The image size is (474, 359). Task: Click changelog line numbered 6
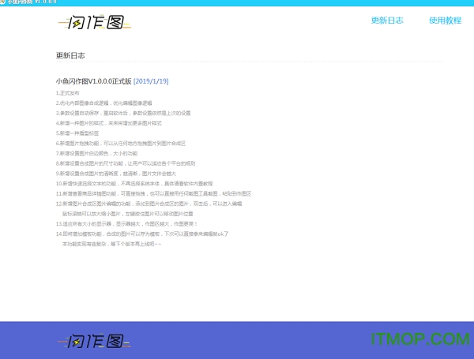pyautogui.click(x=121, y=143)
